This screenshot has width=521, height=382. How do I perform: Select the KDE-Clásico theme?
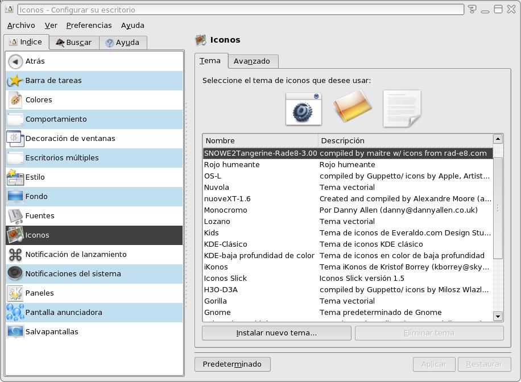pos(348,244)
